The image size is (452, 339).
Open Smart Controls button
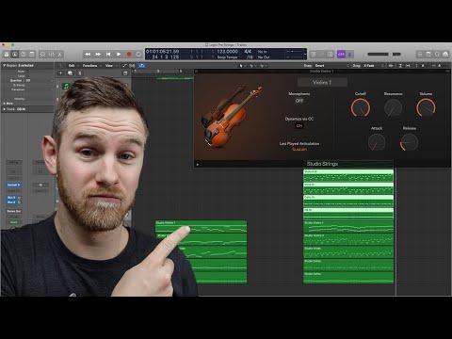tap(42, 55)
